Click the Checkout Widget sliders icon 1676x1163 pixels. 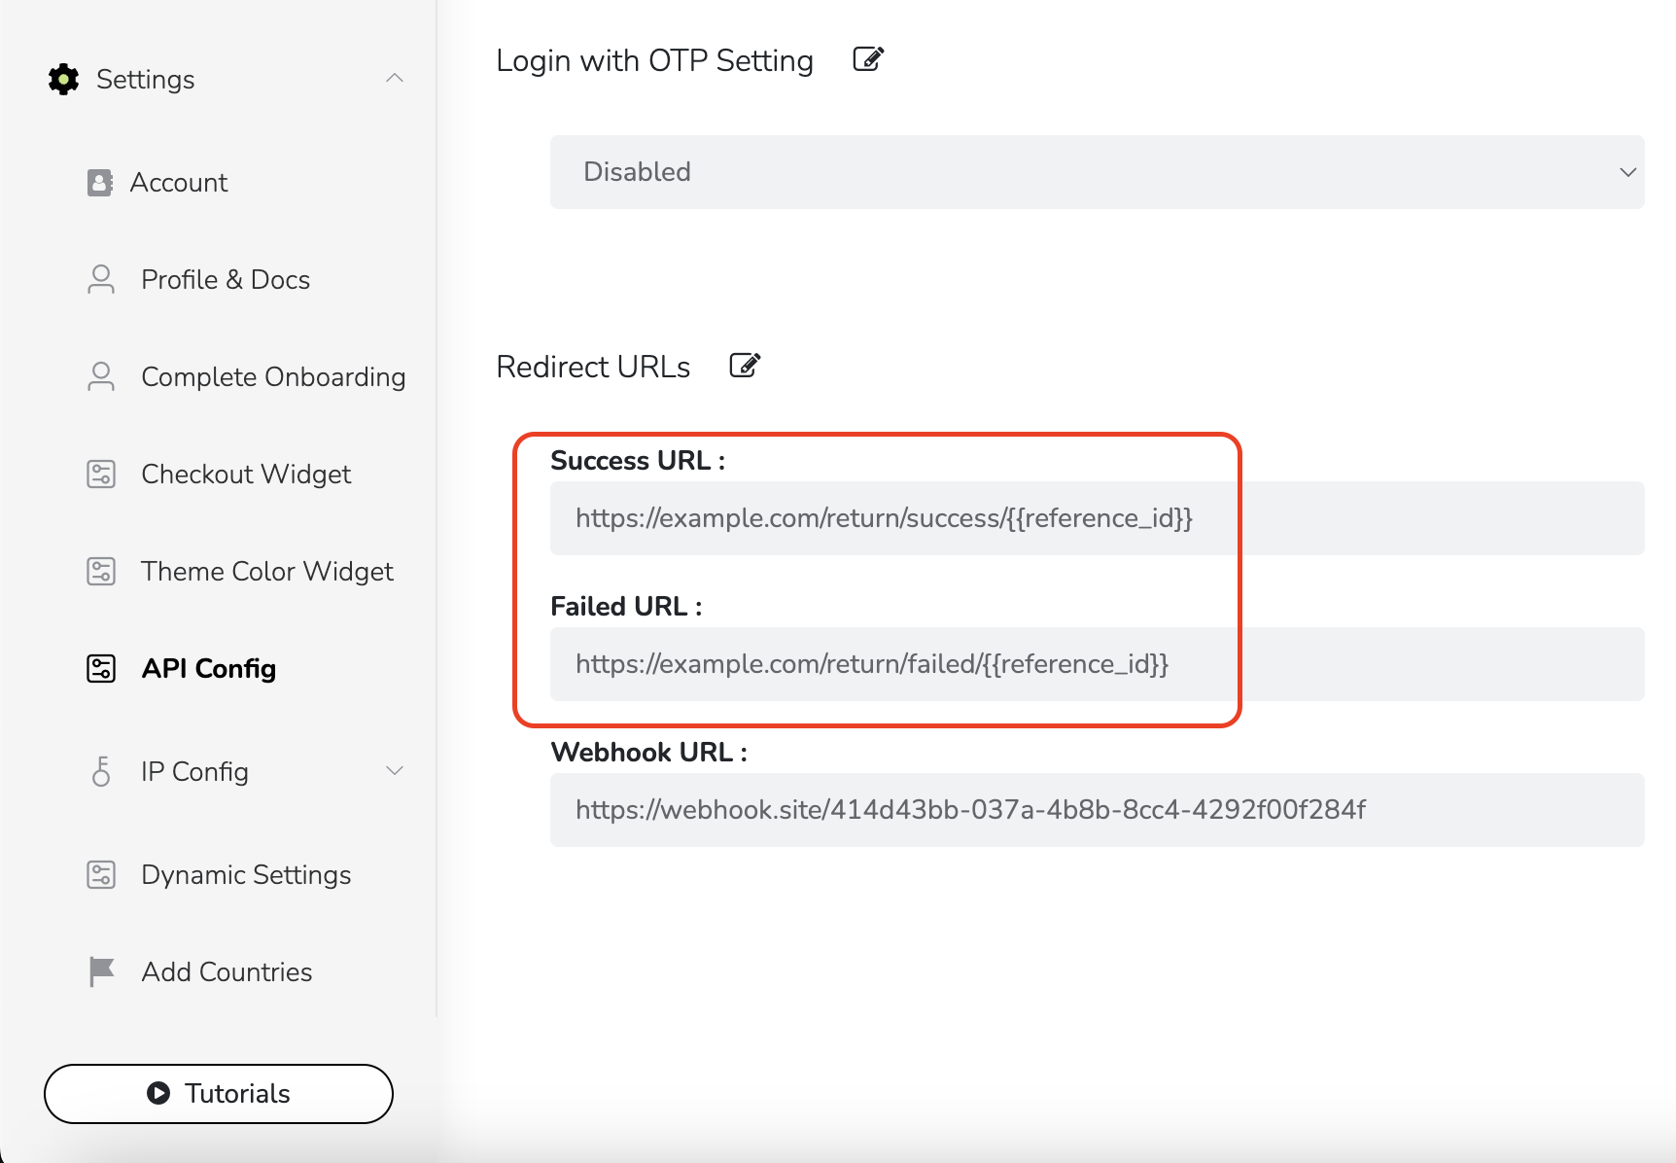[101, 475]
